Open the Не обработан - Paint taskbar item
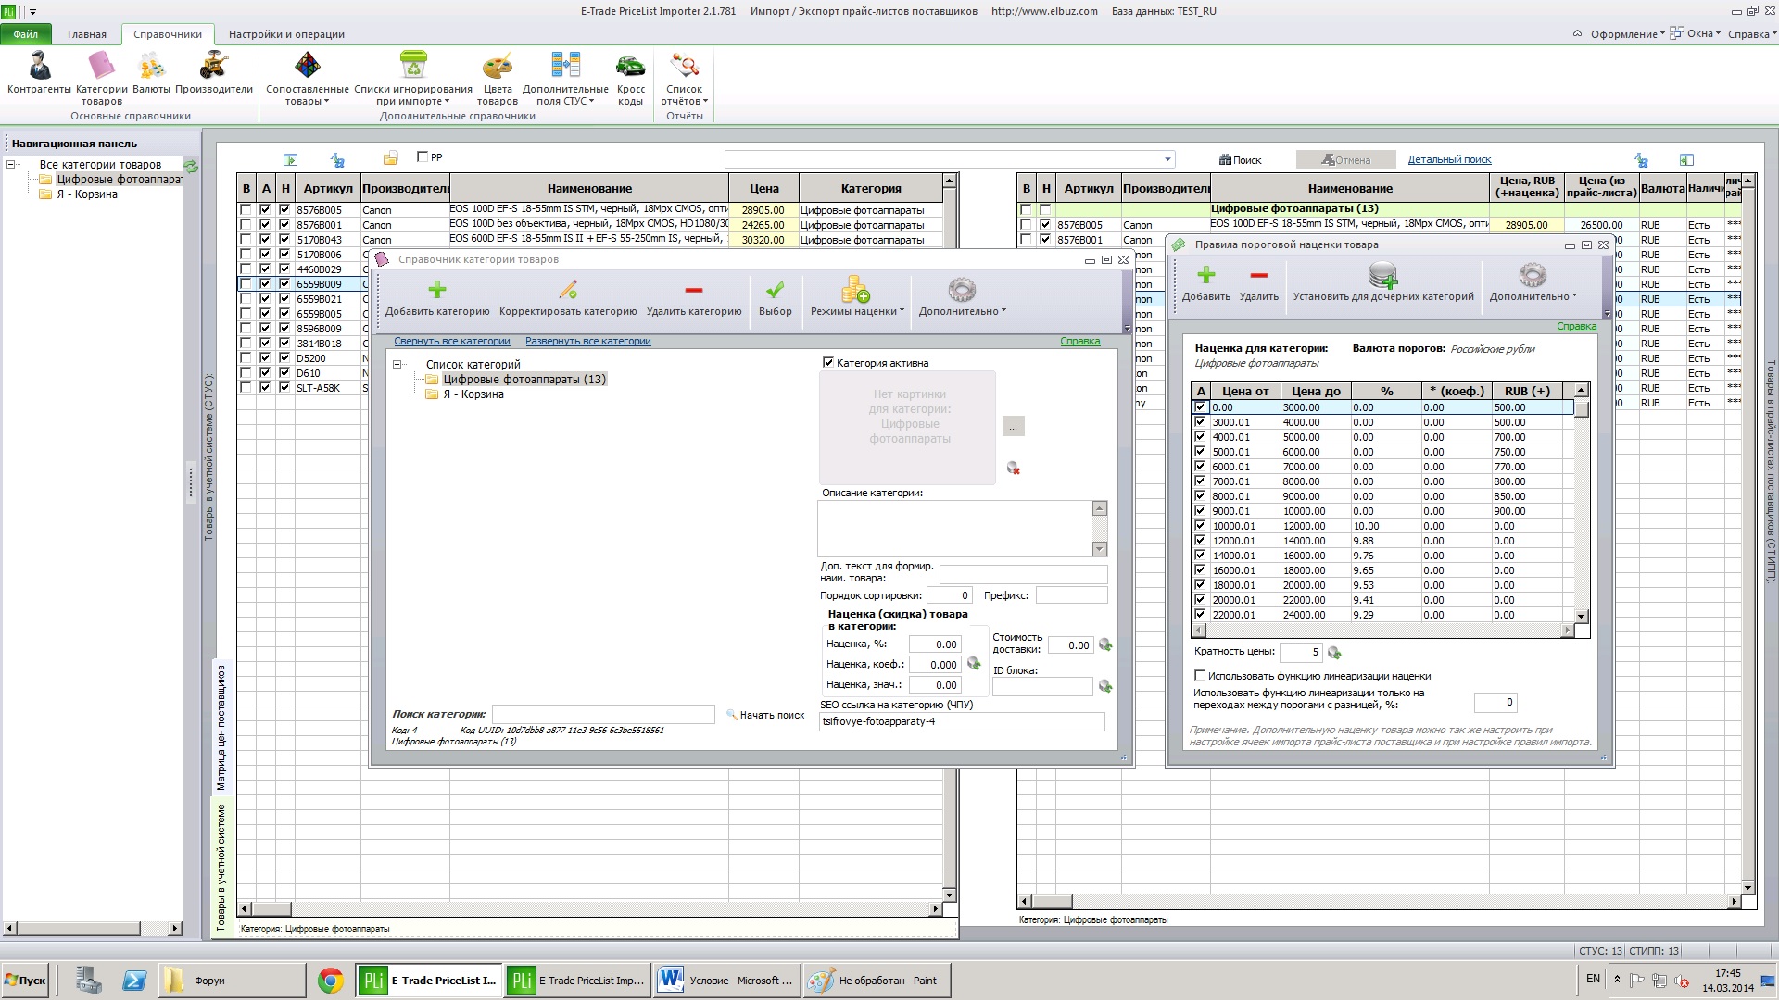Viewport: 1779px width, 1000px height. pos(877,981)
